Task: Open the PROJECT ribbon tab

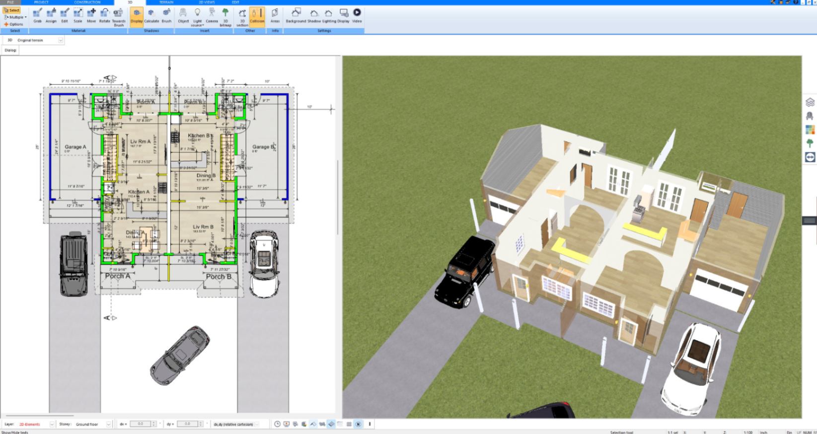Action: click(x=41, y=2)
